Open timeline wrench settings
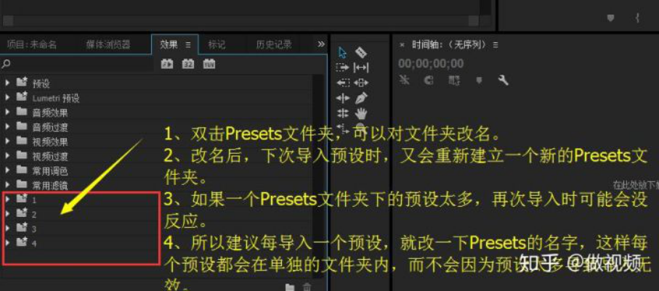 click(503, 80)
